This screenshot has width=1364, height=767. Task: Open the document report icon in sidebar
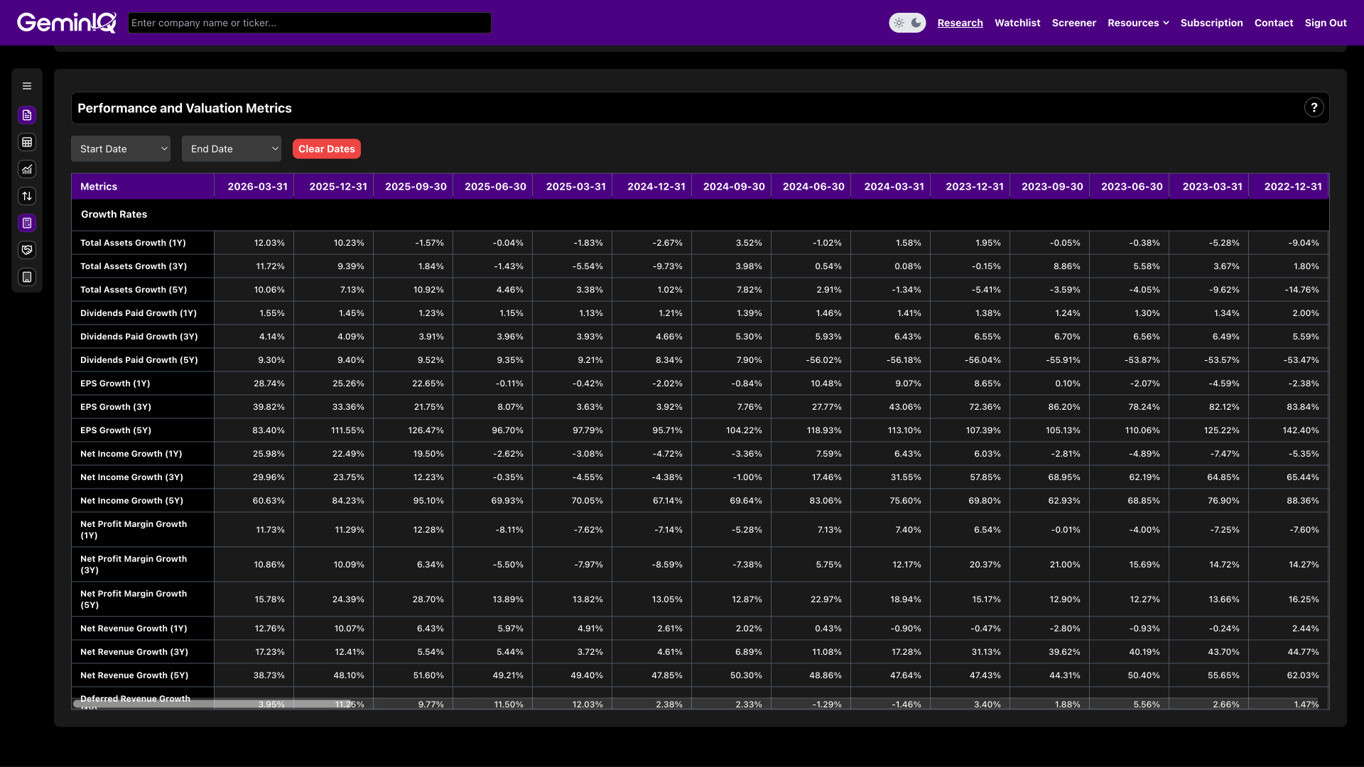[27, 115]
